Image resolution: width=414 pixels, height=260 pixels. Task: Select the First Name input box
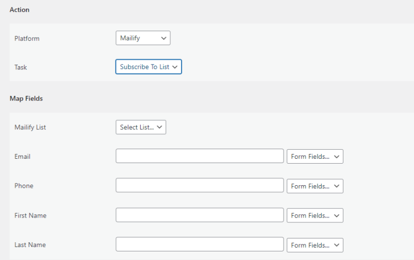(x=199, y=215)
